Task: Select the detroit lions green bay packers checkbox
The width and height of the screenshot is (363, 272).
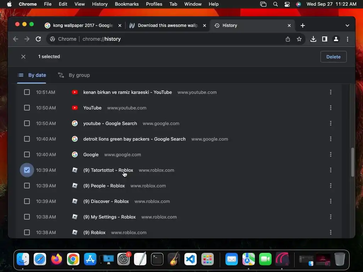Action: (x=27, y=139)
